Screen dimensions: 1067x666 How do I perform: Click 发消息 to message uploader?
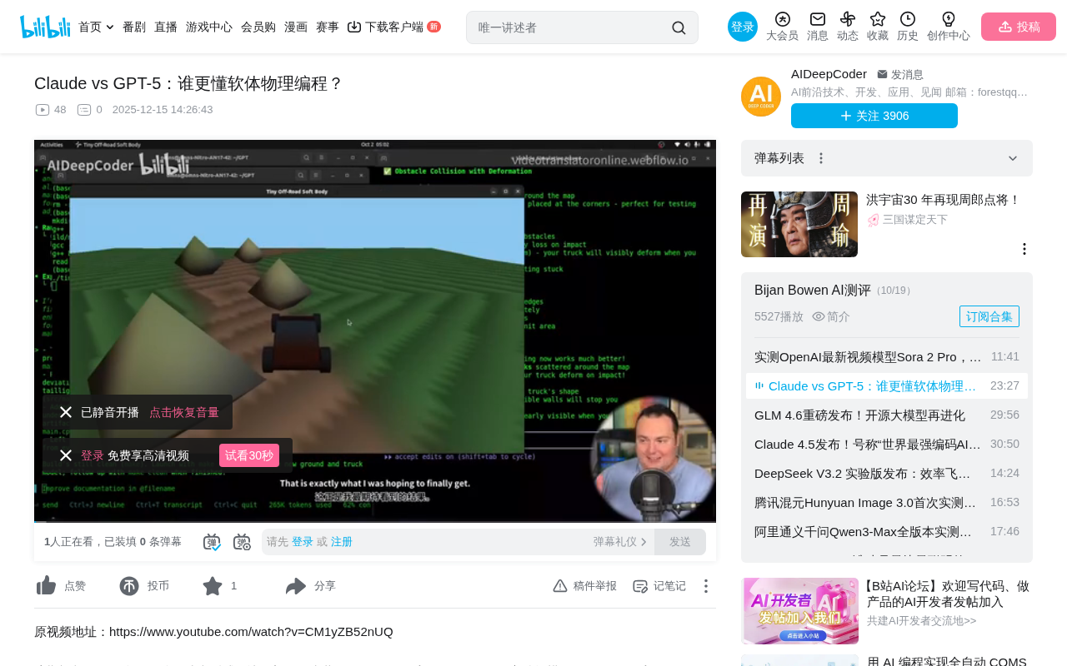click(900, 75)
